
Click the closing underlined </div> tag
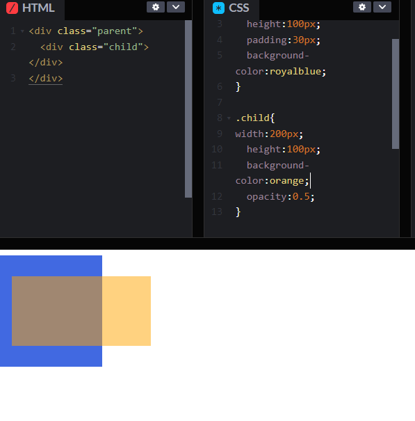(x=46, y=79)
